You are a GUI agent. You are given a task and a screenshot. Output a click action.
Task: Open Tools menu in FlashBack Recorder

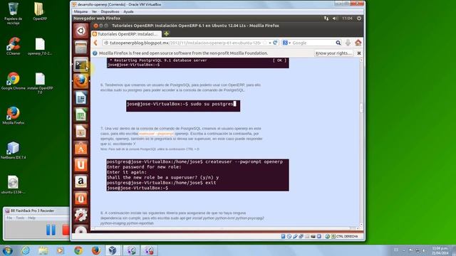coord(20,218)
